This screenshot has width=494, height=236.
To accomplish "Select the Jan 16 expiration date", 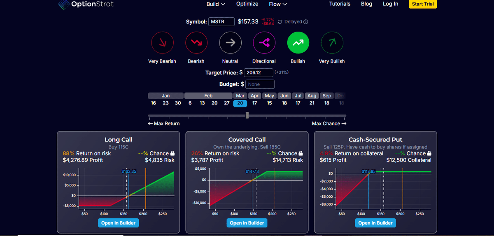I will 154,103.
